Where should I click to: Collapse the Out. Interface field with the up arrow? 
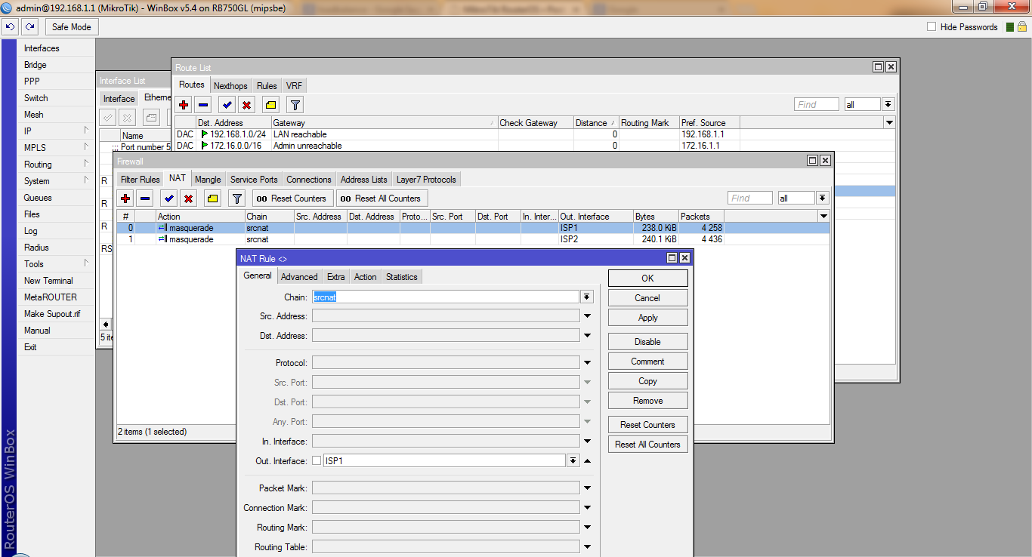coord(587,461)
